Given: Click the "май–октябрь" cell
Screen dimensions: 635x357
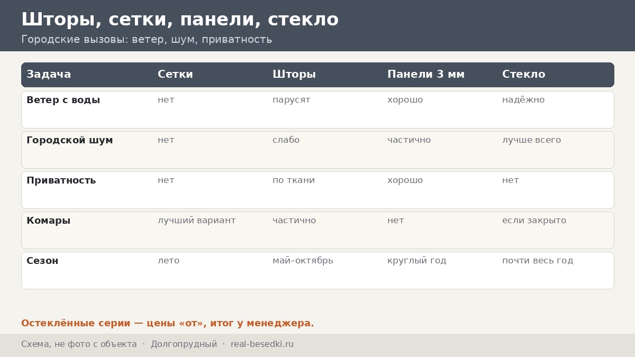Looking at the screenshot, I should click(x=303, y=261).
